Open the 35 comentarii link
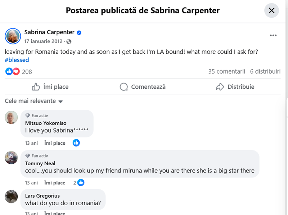The width and height of the screenshot is (288, 215). pos(226,71)
